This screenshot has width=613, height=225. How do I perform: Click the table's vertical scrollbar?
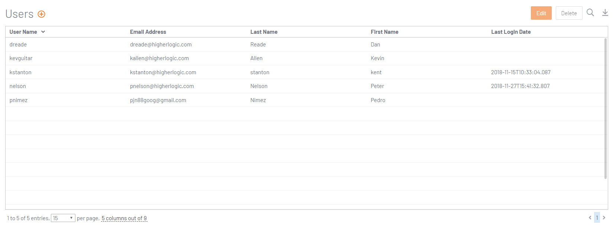coord(606,108)
